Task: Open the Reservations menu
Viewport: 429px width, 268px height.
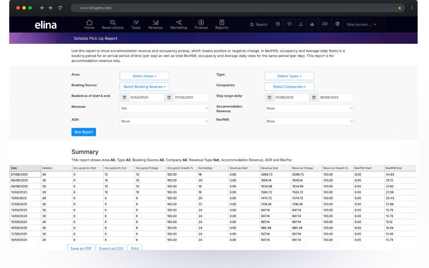Action: [x=112, y=24]
